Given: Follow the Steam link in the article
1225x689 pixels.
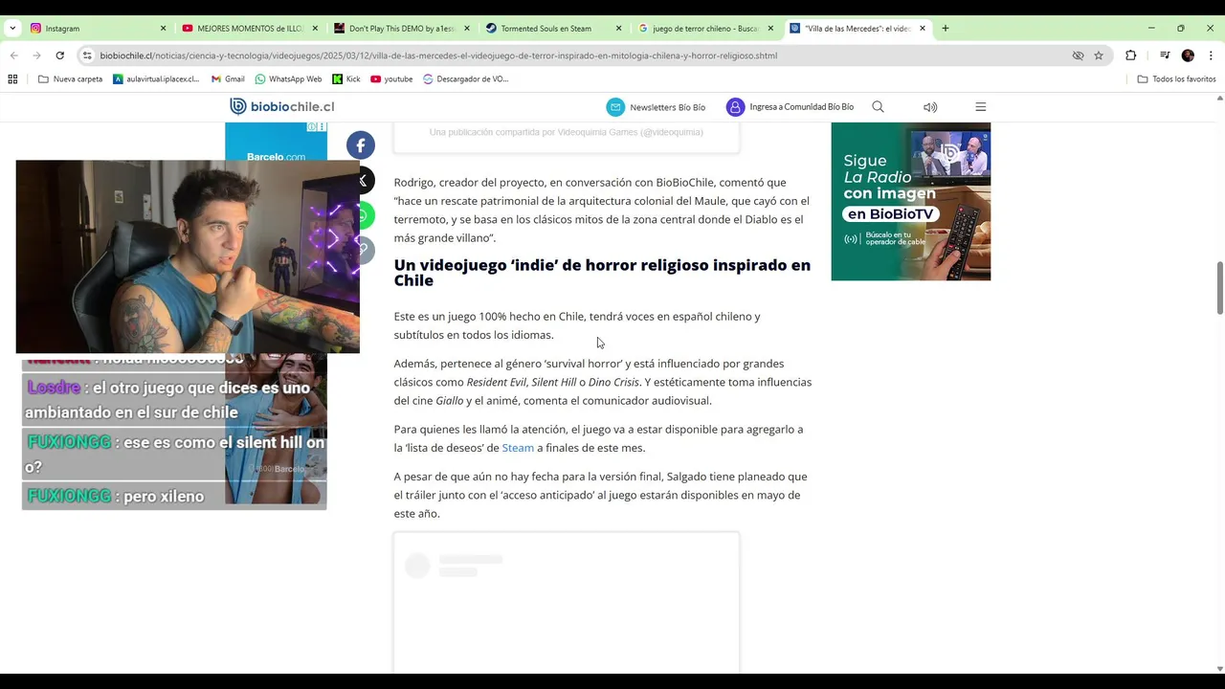Looking at the screenshot, I should point(518,448).
